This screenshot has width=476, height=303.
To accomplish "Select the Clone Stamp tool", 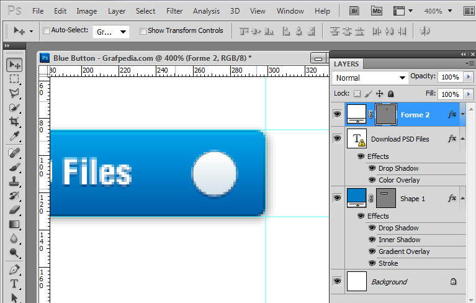I will (x=14, y=181).
